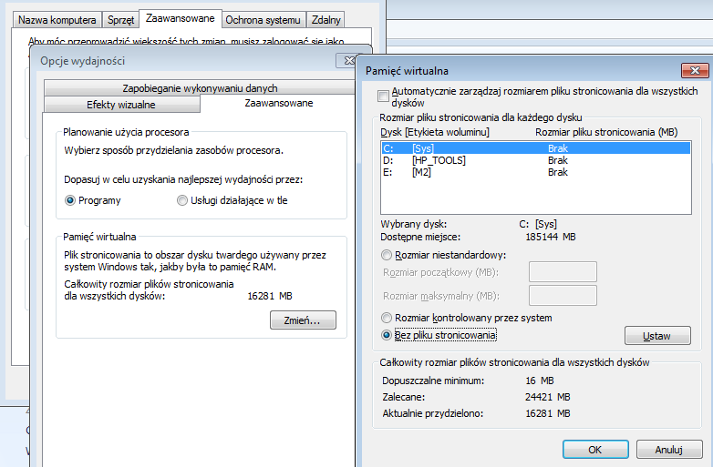Image resolution: width=713 pixels, height=467 pixels.
Task: Close the Pamięć wirtualna dialog
Action: (x=695, y=70)
